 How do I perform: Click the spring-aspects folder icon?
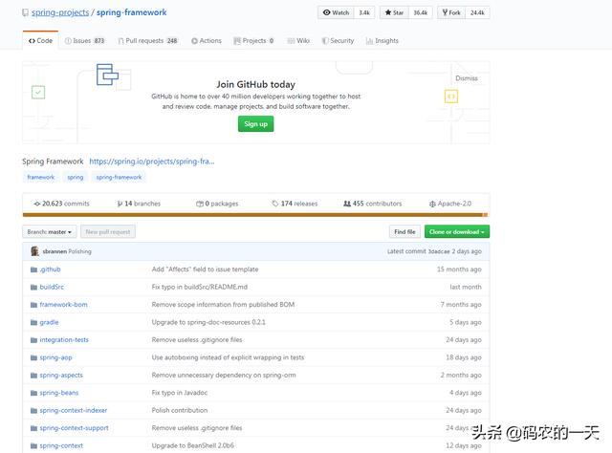click(x=34, y=376)
